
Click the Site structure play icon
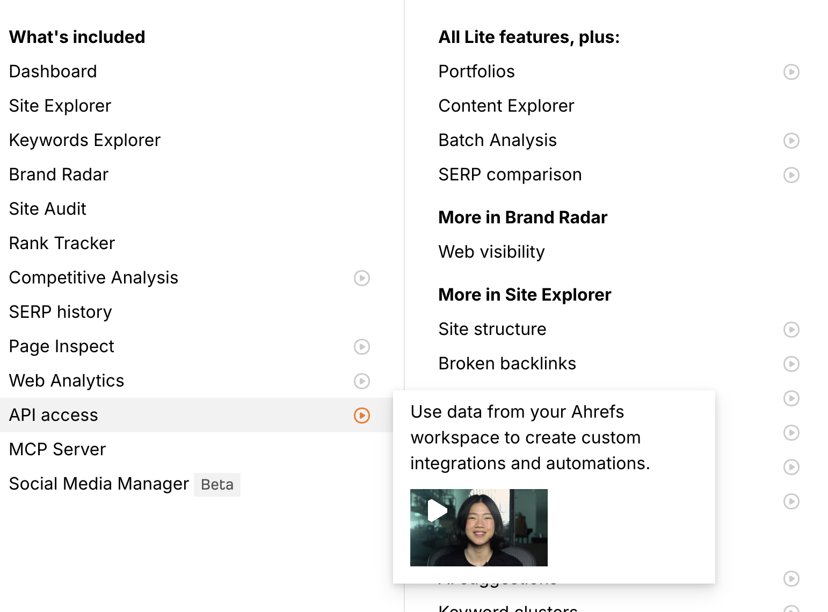click(x=791, y=330)
